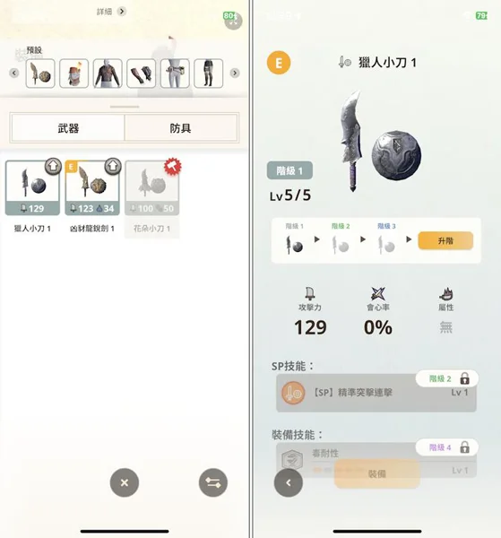The image size is (501, 538).
Task: Show next preset with right arrow
Action: pyautogui.click(x=235, y=74)
